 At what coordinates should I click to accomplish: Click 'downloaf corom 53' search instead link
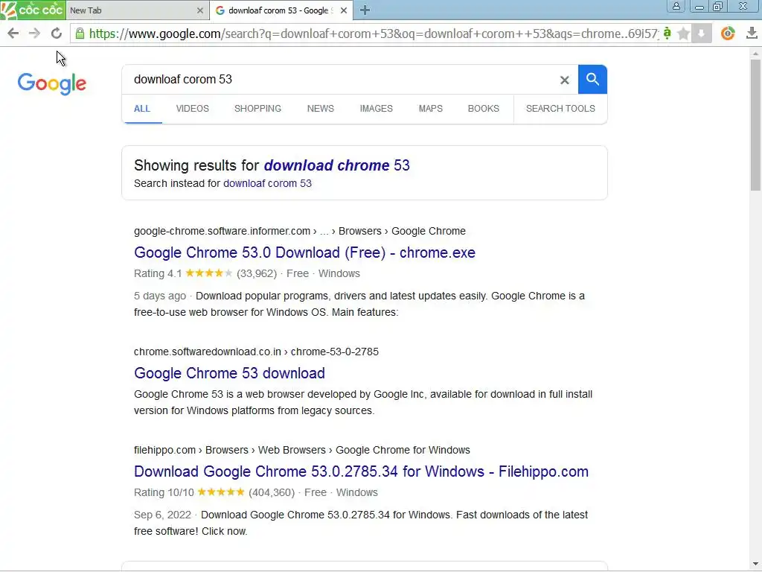pyautogui.click(x=267, y=183)
